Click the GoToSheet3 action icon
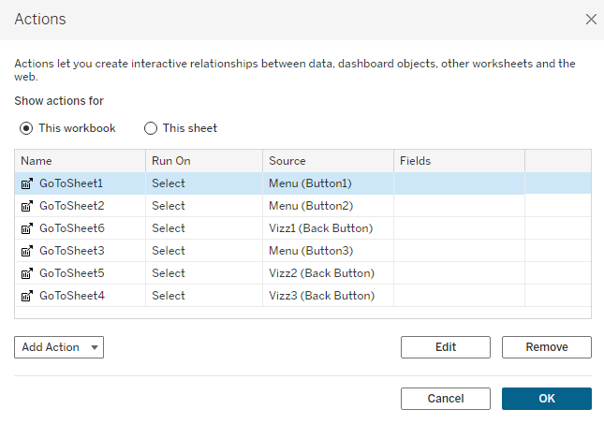Screen dimensions: 604x424 pyautogui.click(x=26, y=251)
